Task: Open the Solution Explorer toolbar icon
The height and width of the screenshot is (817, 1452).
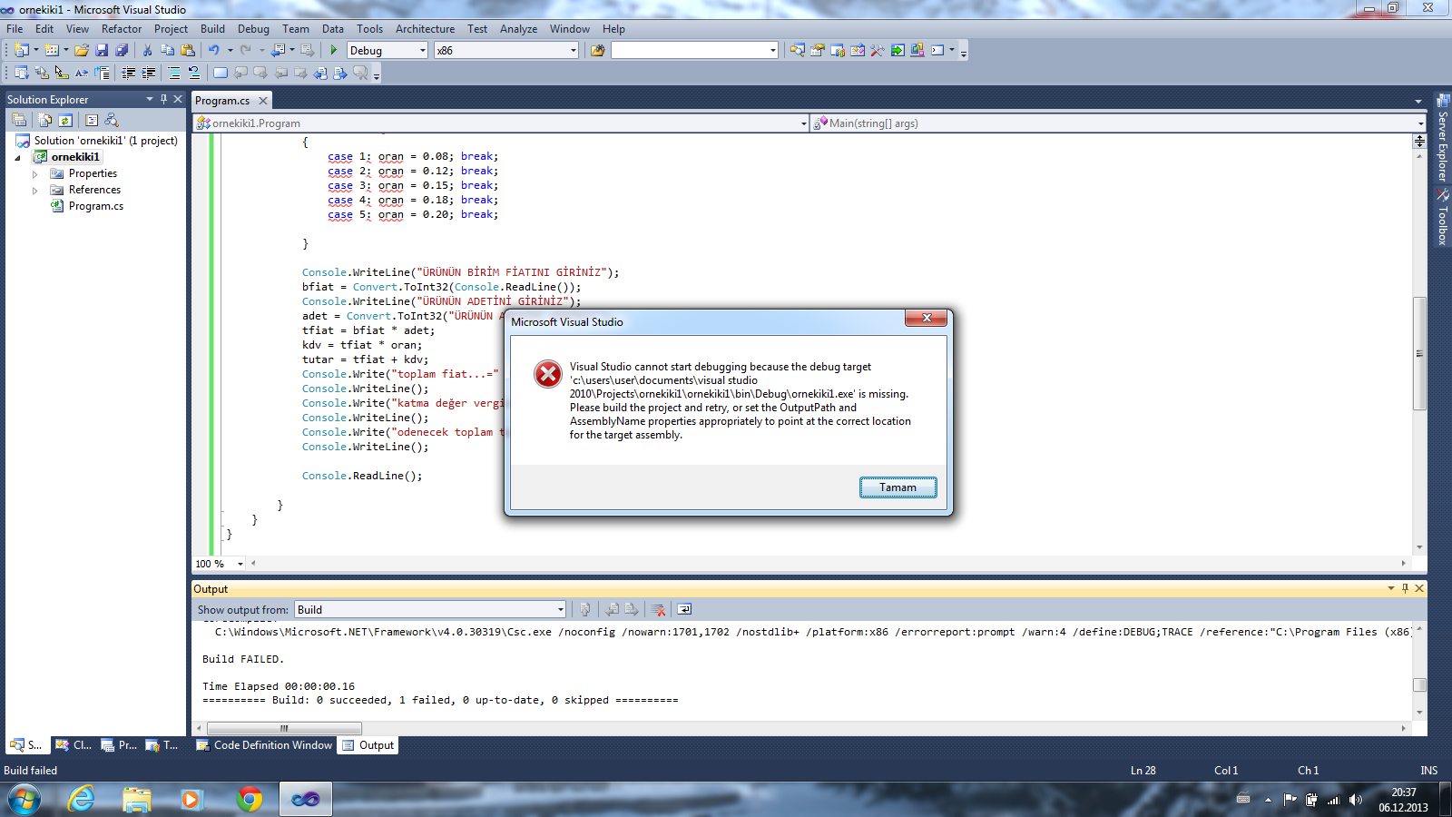Action: [797, 50]
